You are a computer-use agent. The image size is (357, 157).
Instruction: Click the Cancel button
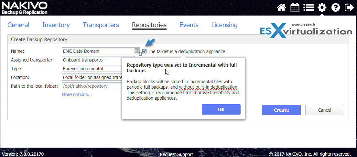click(324, 110)
